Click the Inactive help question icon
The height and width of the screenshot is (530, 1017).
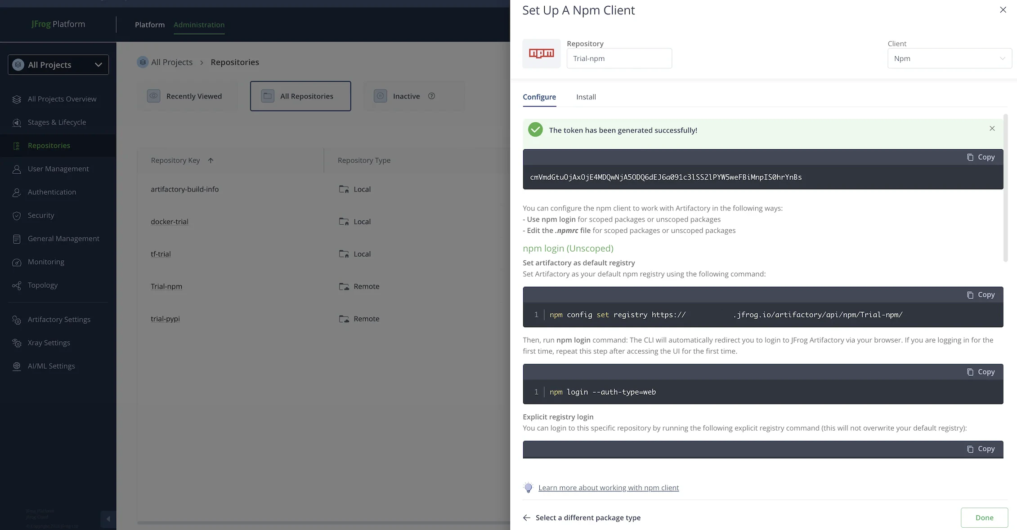pos(431,96)
